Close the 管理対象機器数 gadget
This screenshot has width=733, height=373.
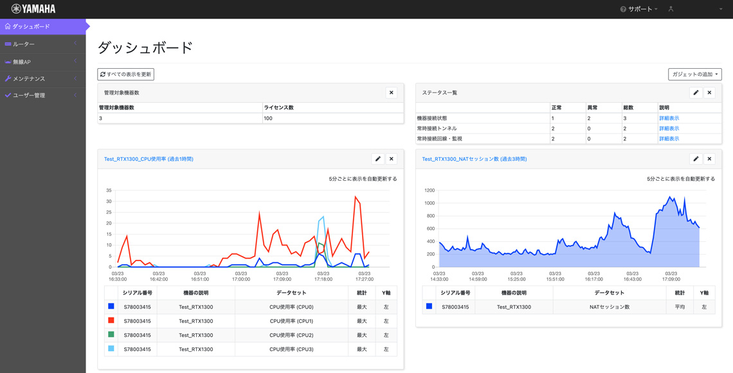coord(391,93)
